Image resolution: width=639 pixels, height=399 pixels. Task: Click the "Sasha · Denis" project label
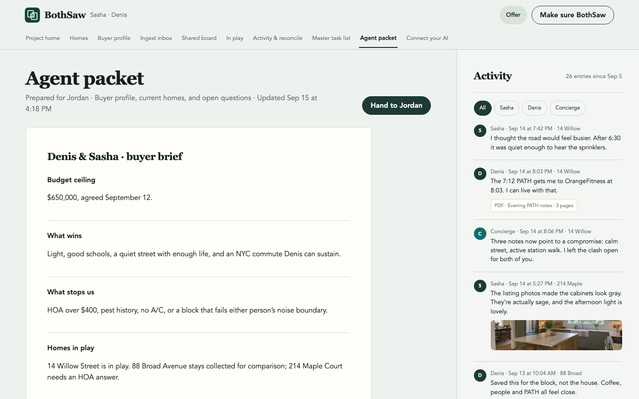[x=108, y=15]
